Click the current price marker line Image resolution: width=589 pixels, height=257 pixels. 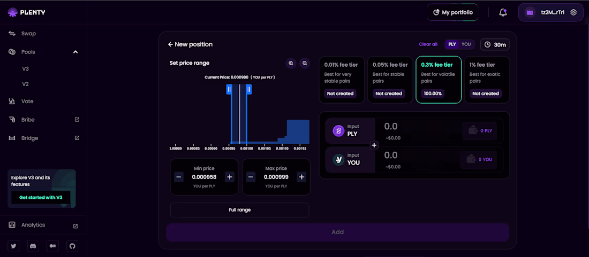pyautogui.click(x=239, y=114)
